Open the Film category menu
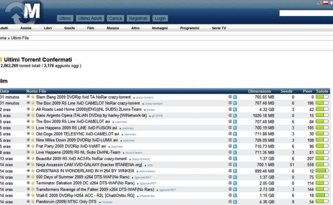The width and height of the screenshot is (333, 205). pyautogui.click(x=90, y=28)
